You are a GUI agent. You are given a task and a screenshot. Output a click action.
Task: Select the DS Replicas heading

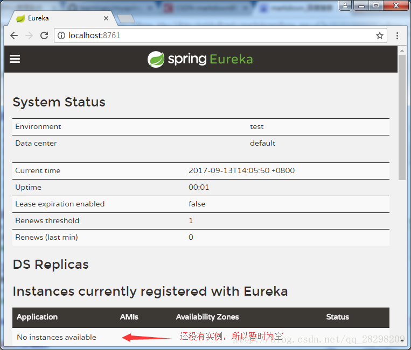51,265
